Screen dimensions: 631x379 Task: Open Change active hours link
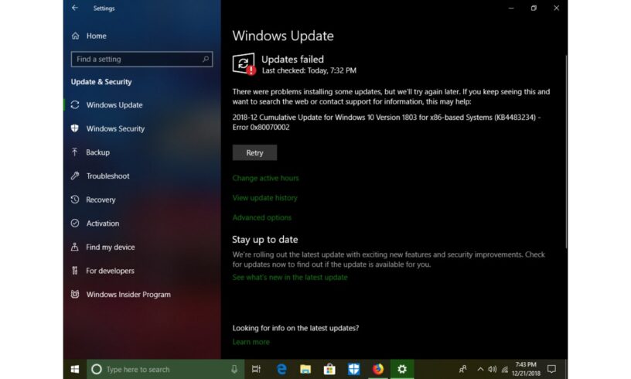pyautogui.click(x=265, y=178)
